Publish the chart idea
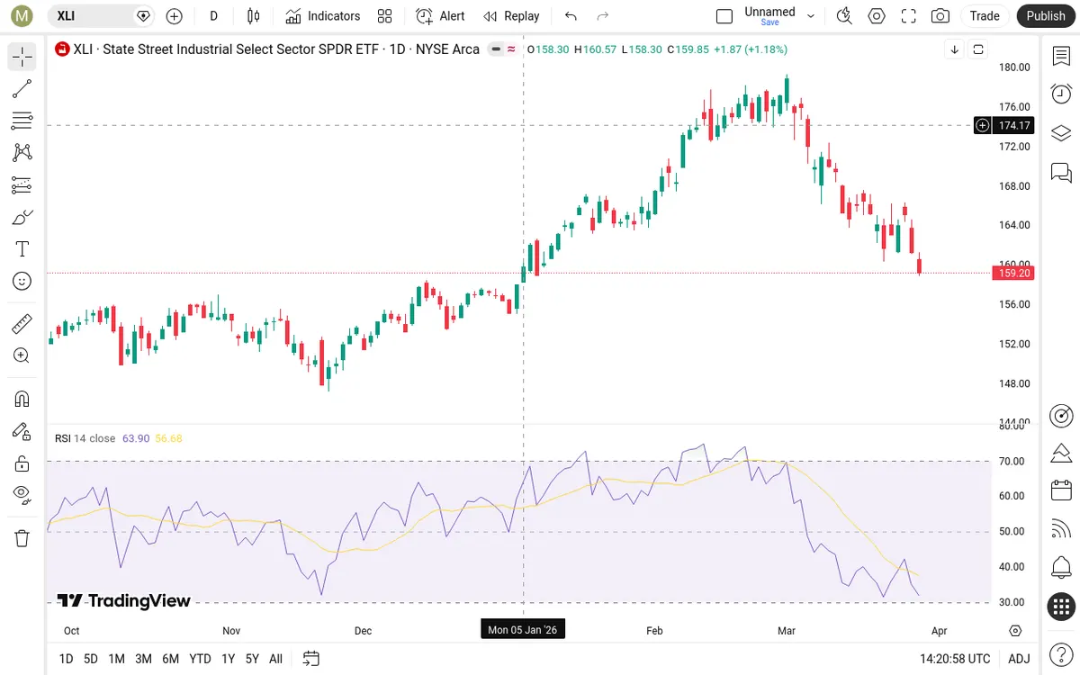Screen dimensions: 1080x675 point(1046,16)
